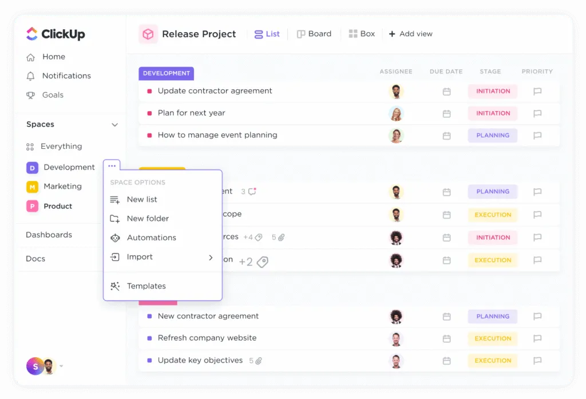Change INITIATION stage of Update contractor agreement

[x=493, y=91]
